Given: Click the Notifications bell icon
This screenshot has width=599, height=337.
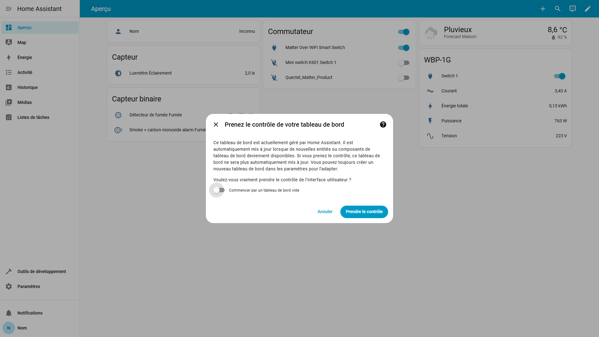Looking at the screenshot, I should (x=9, y=313).
